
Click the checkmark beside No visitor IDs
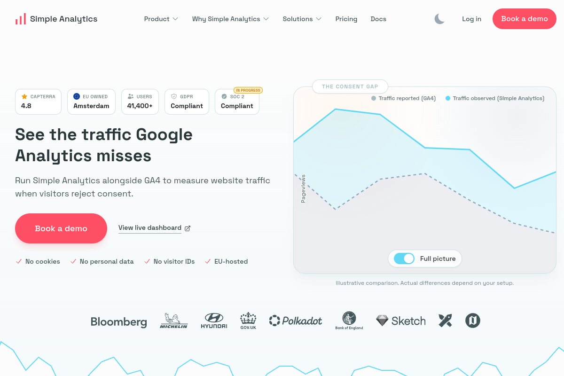click(x=147, y=261)
